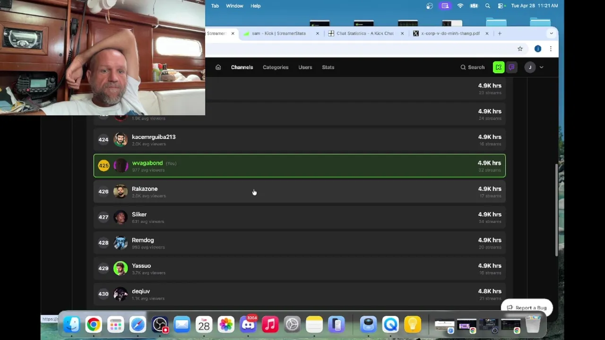Click the Search magnifier in site header
This screenshot has height=340, width=605.
tap(463, 68)
